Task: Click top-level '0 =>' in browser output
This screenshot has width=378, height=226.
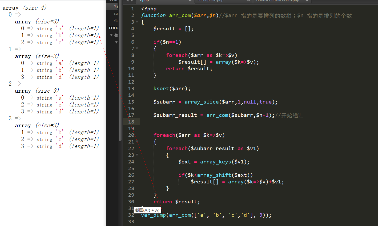Action: 14,14
